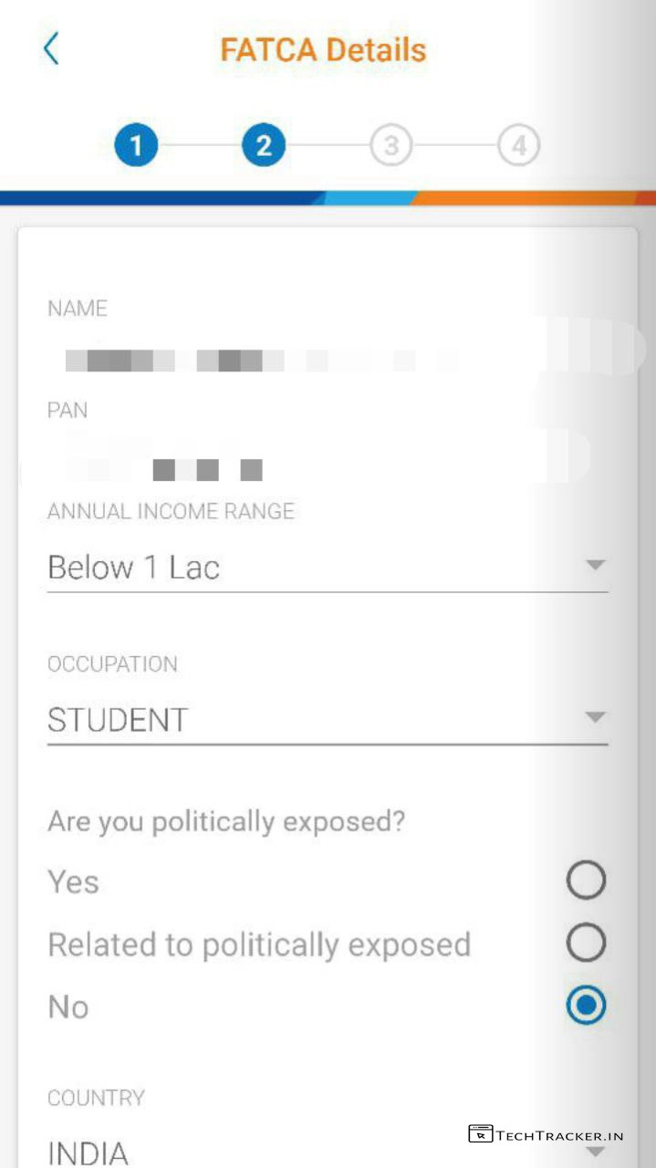Open the Occupation dropdown arrow

(x=595, y=718)
